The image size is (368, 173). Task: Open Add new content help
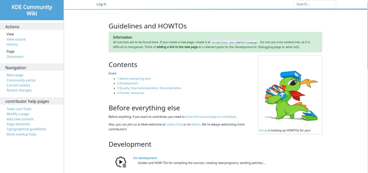[20, 119]
